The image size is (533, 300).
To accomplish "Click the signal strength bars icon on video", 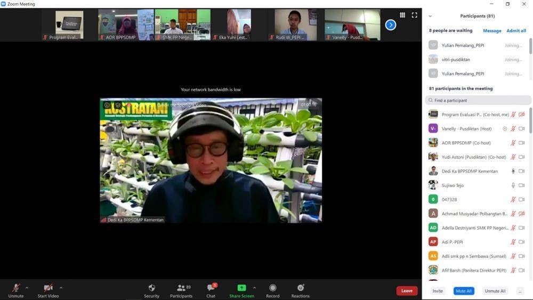I will 103,220.
